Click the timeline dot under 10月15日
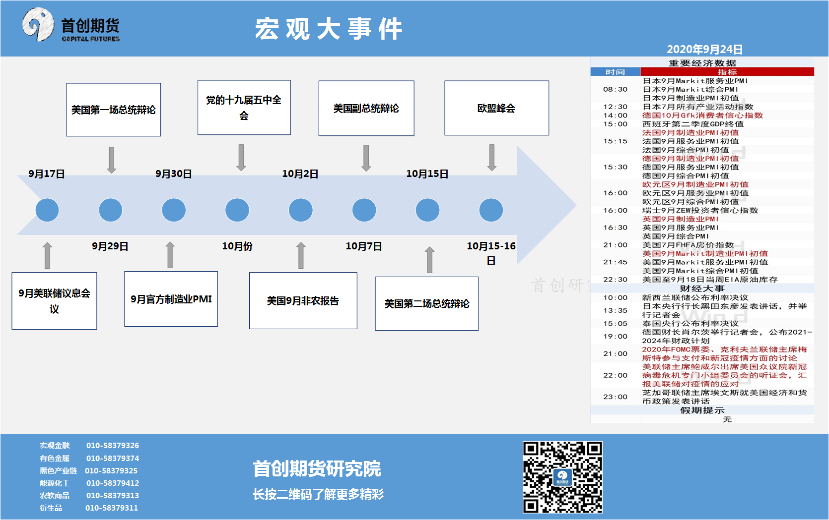This screenshot has width=829, height=520. [x=428, y=210]
